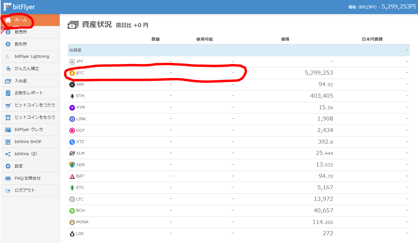The width and height of the screenshot is (418, 243).
Task: Click the coin icon next to かんたん積立
Action: point(8,68)
